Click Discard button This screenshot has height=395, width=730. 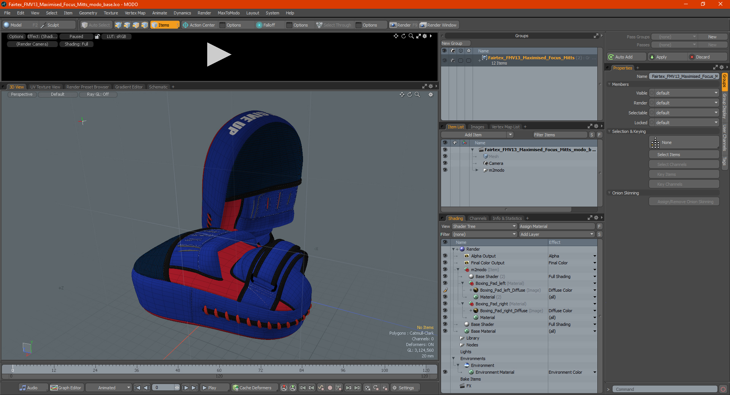[x=707, y=57]
